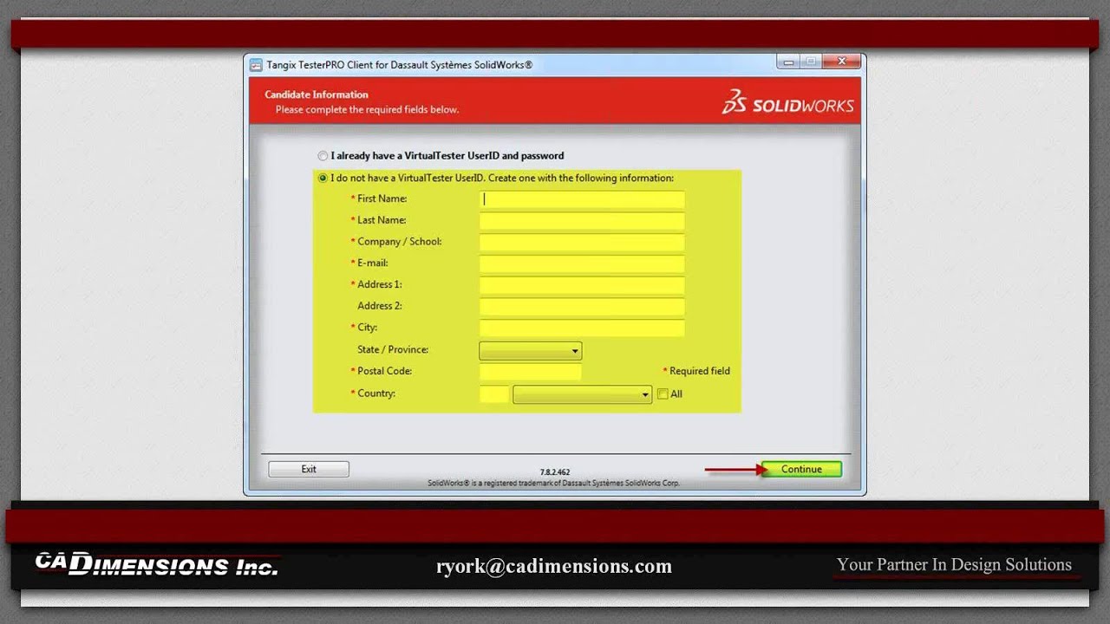Close the TesterPRO client window
1110x624 pixels.
pos(841,62)
